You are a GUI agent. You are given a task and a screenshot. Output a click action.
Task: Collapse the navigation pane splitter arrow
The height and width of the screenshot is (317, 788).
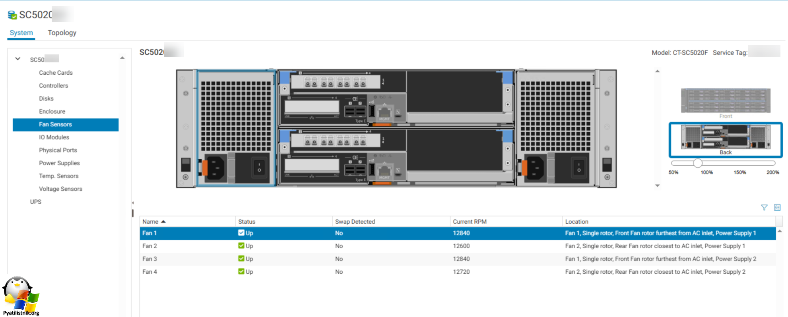point(133,203)
